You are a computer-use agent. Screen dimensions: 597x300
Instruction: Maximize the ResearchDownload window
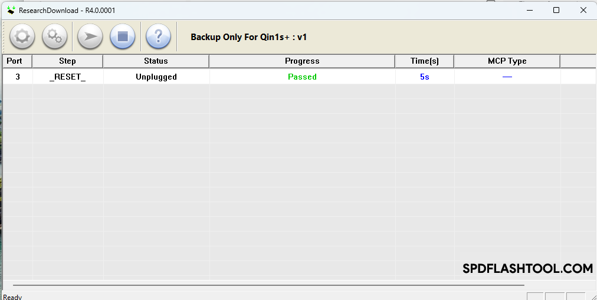556,10
